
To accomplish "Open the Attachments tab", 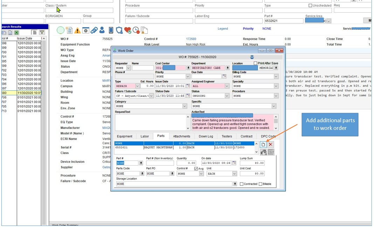I will point(181,136).
